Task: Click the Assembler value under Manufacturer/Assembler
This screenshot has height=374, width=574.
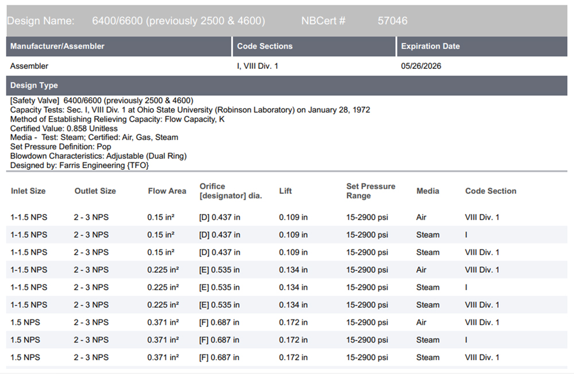Action: coord(29,66)
